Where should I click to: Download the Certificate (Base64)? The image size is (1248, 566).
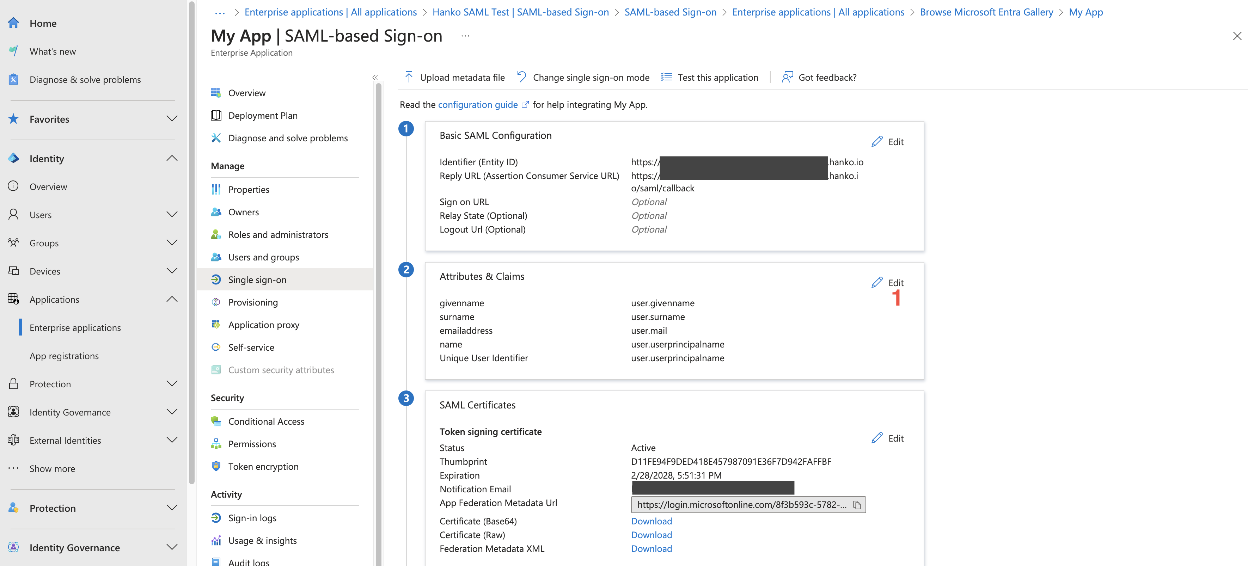651,522
